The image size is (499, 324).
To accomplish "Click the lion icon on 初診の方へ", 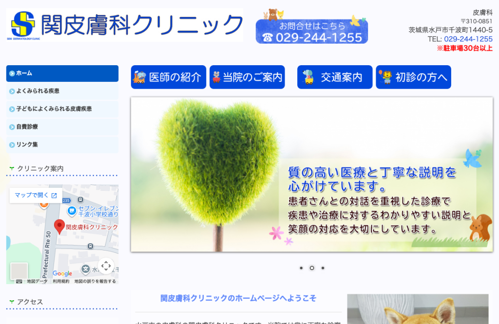I will pyautogui.click(x=386, y=77).
